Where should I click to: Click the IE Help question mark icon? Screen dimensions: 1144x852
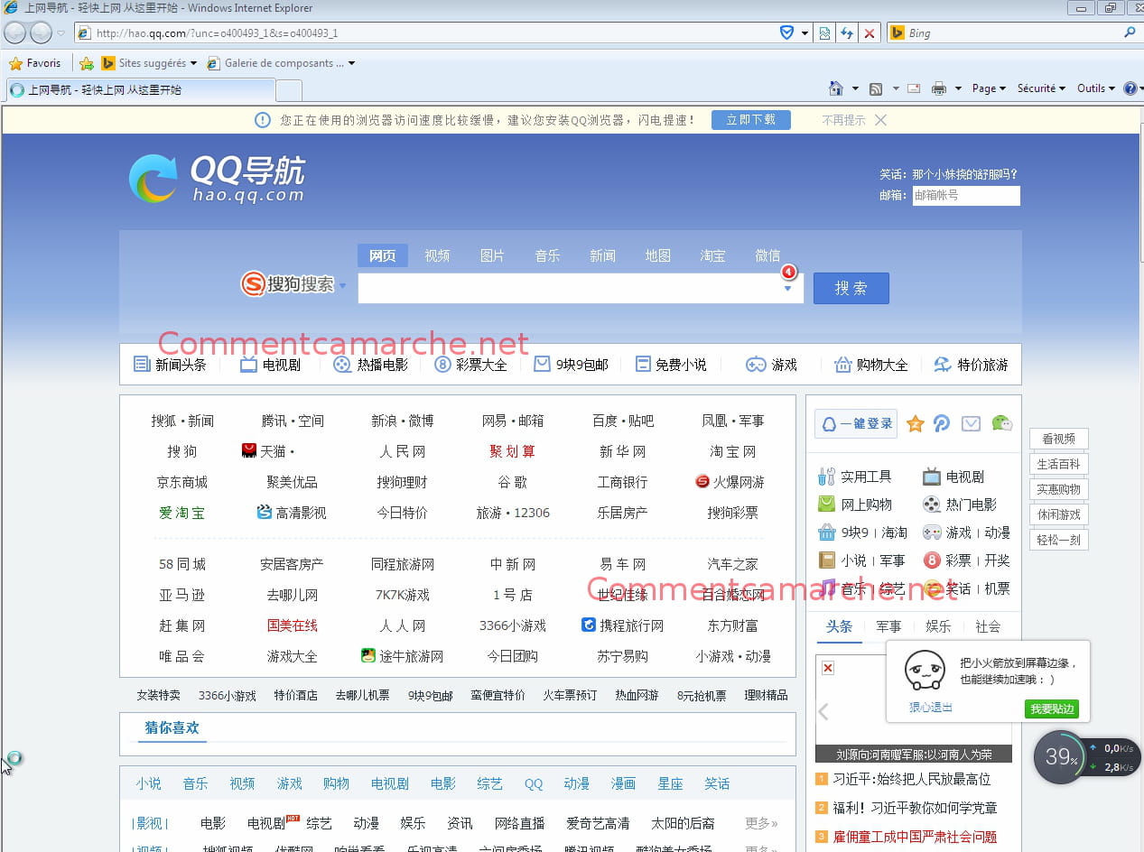tap(1130, 88)
